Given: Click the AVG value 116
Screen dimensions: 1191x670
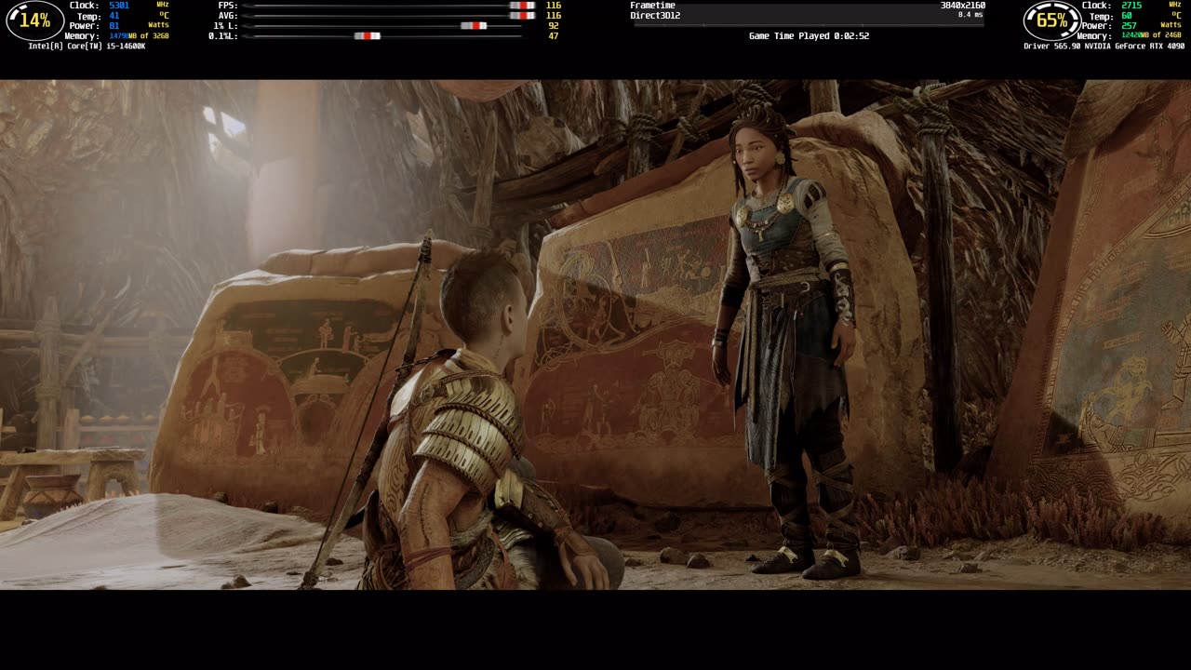Looking at the screenshot, I should click(554, 16).
